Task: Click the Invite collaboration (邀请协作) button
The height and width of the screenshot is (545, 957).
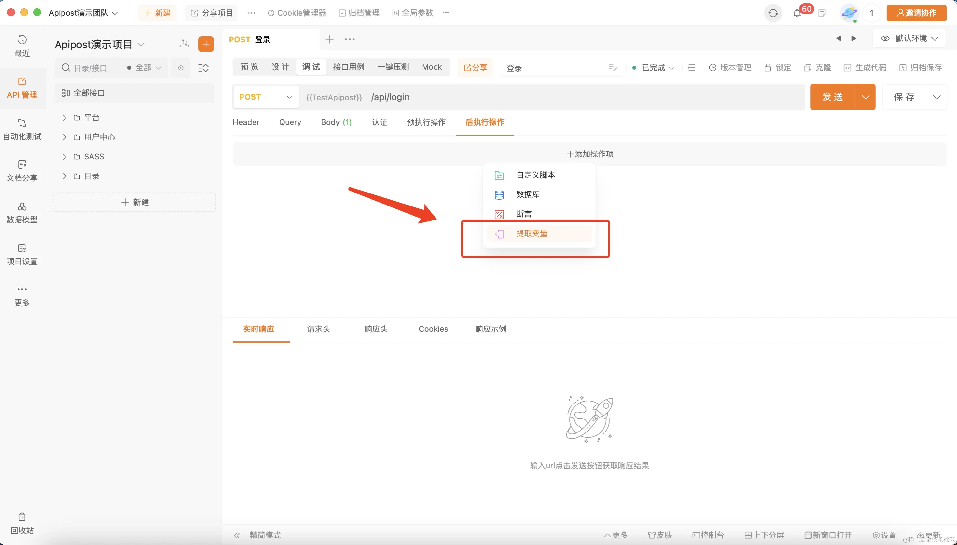Action: coord(916,13)
